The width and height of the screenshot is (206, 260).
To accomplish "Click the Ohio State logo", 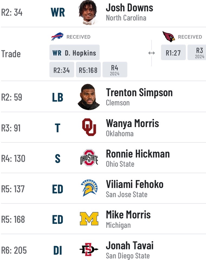I will pyautogui.click(x=89, y=158).
